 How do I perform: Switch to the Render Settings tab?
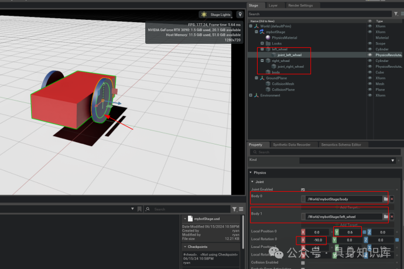pyautogui.click(x=300, y=5)
